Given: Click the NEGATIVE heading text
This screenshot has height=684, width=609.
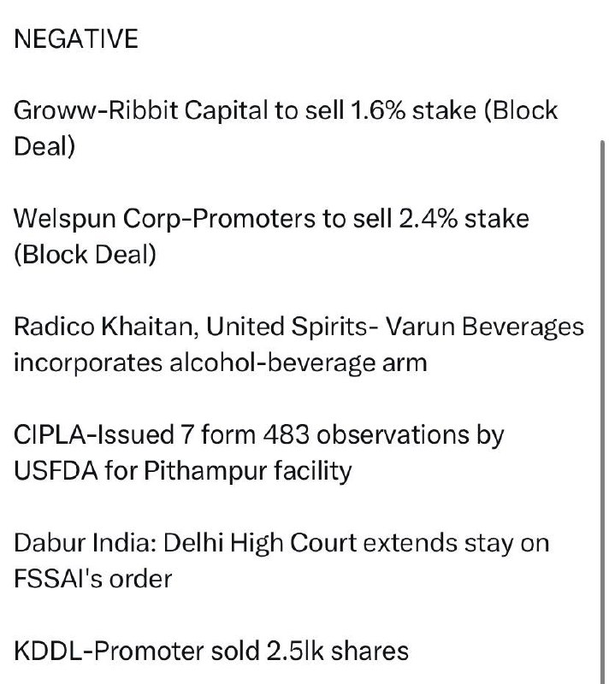Looking at the screenshot, I should coord(76,38).
